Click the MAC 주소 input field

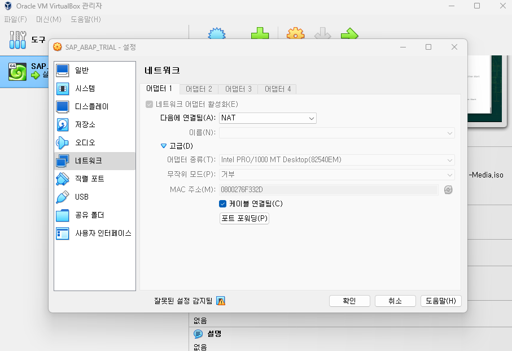tap(329, 189)
